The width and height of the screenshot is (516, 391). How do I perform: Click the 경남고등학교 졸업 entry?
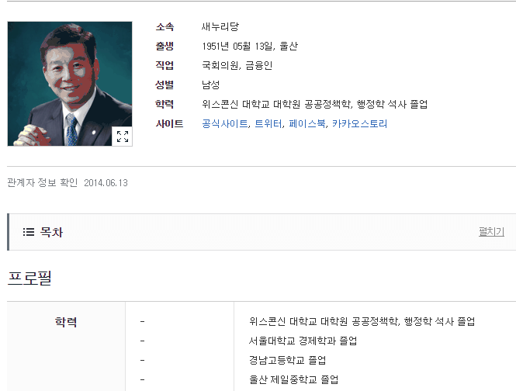point(287,360)
